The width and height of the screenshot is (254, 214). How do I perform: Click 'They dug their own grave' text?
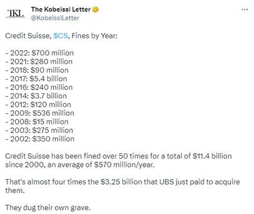tap(48, 208)
